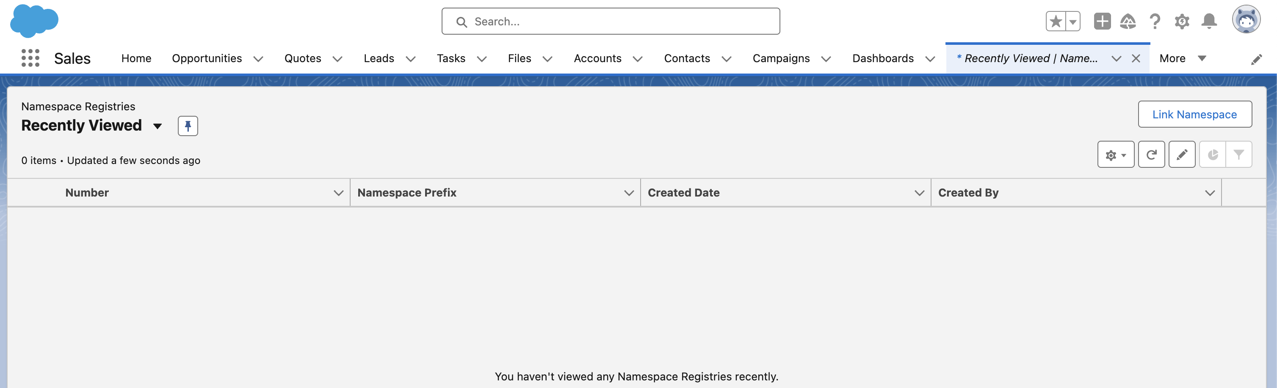Open the More navigation menu

(x=1182, y=58)
